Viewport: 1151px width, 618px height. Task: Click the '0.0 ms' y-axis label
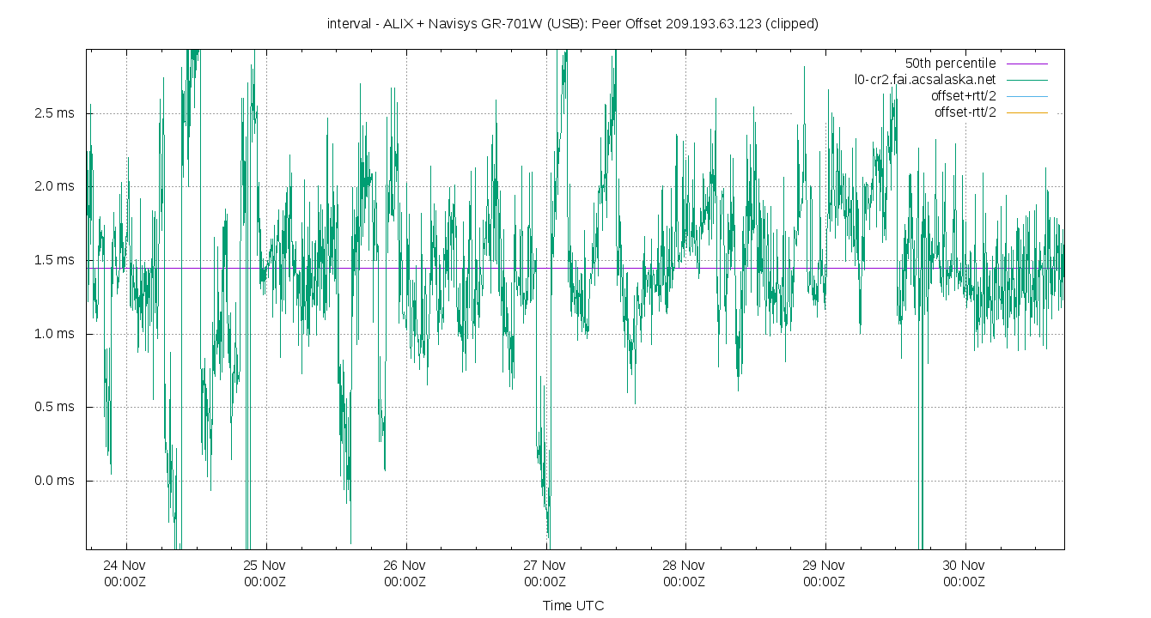(53, 481)
